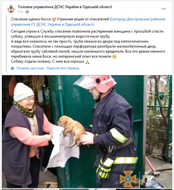The width and height of the screenshot is (174, 190).
Task: Click the grinning emoji in the text
Action: pos(114,57)
